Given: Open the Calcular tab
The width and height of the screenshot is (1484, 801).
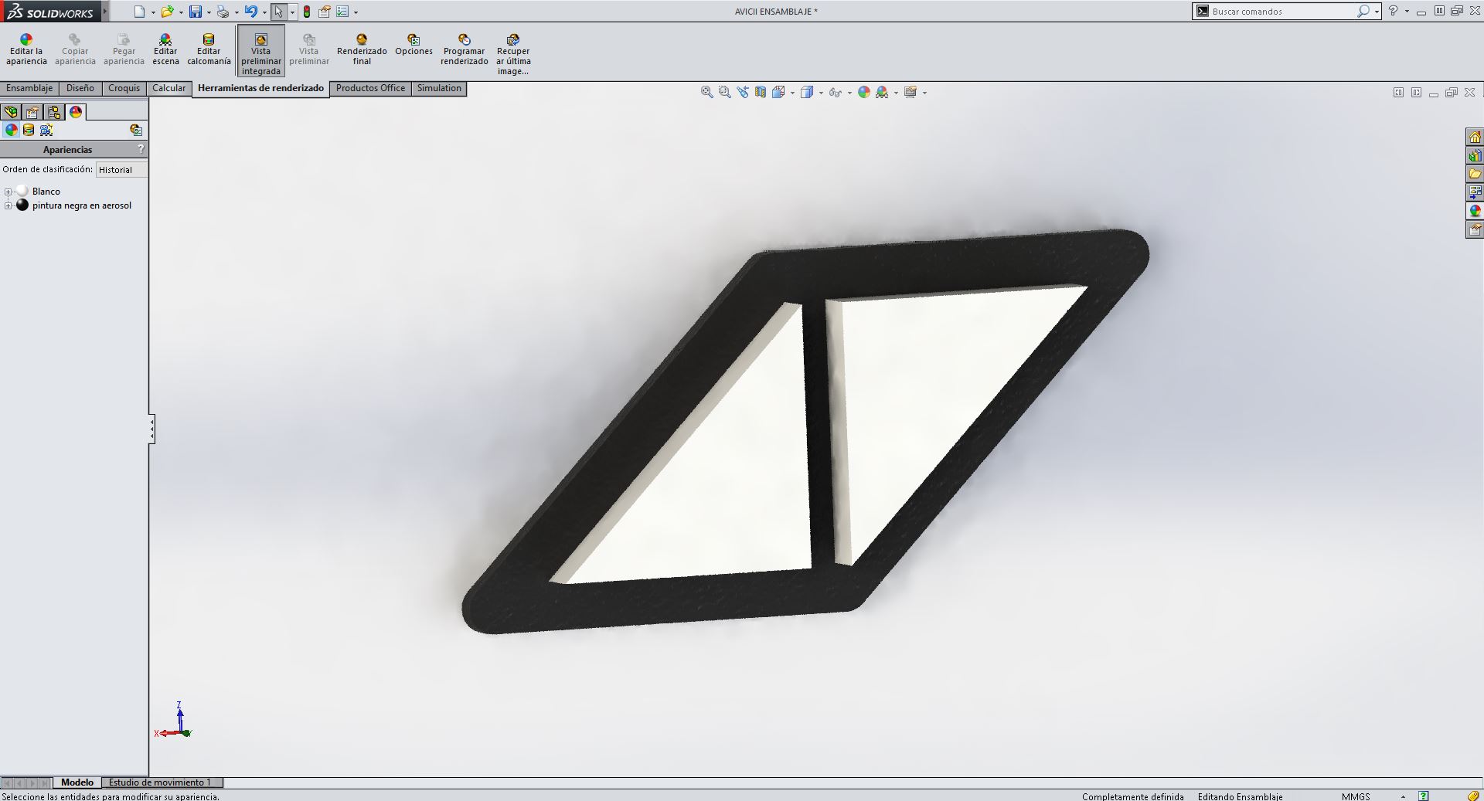Looking at the screenshot, I should click(x=168, y=88).
